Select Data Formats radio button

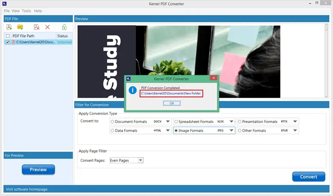click(x=113, y=131)
